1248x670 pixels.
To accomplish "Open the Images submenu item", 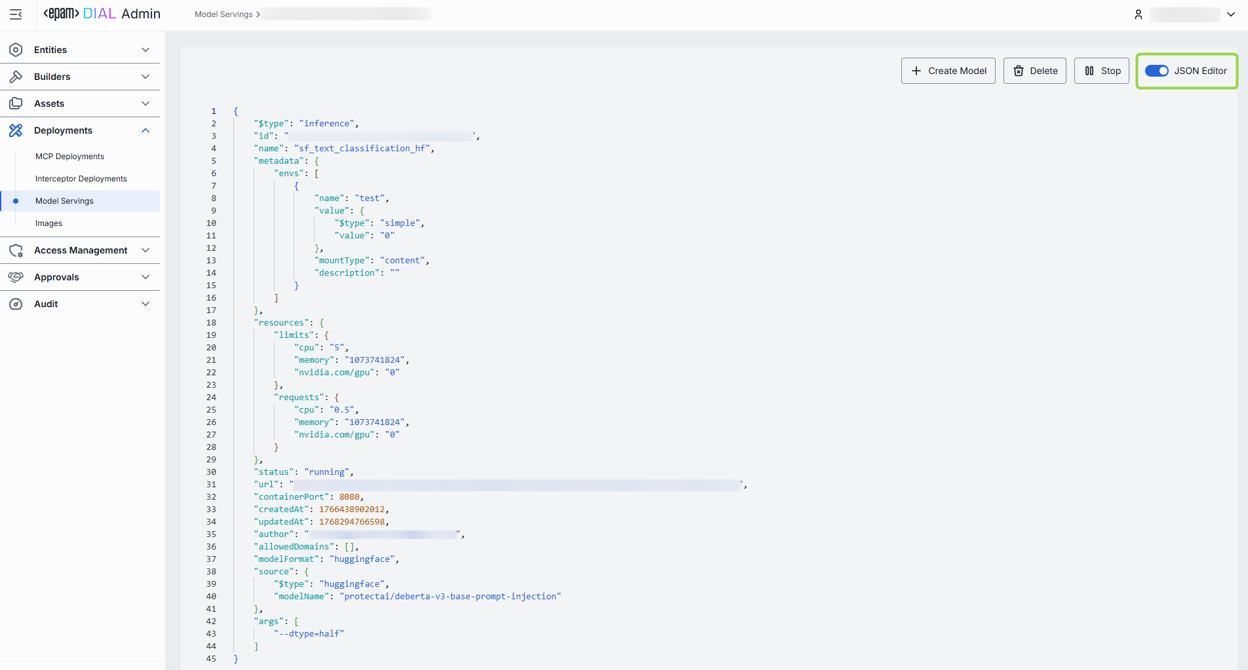I will coord(49,223).
